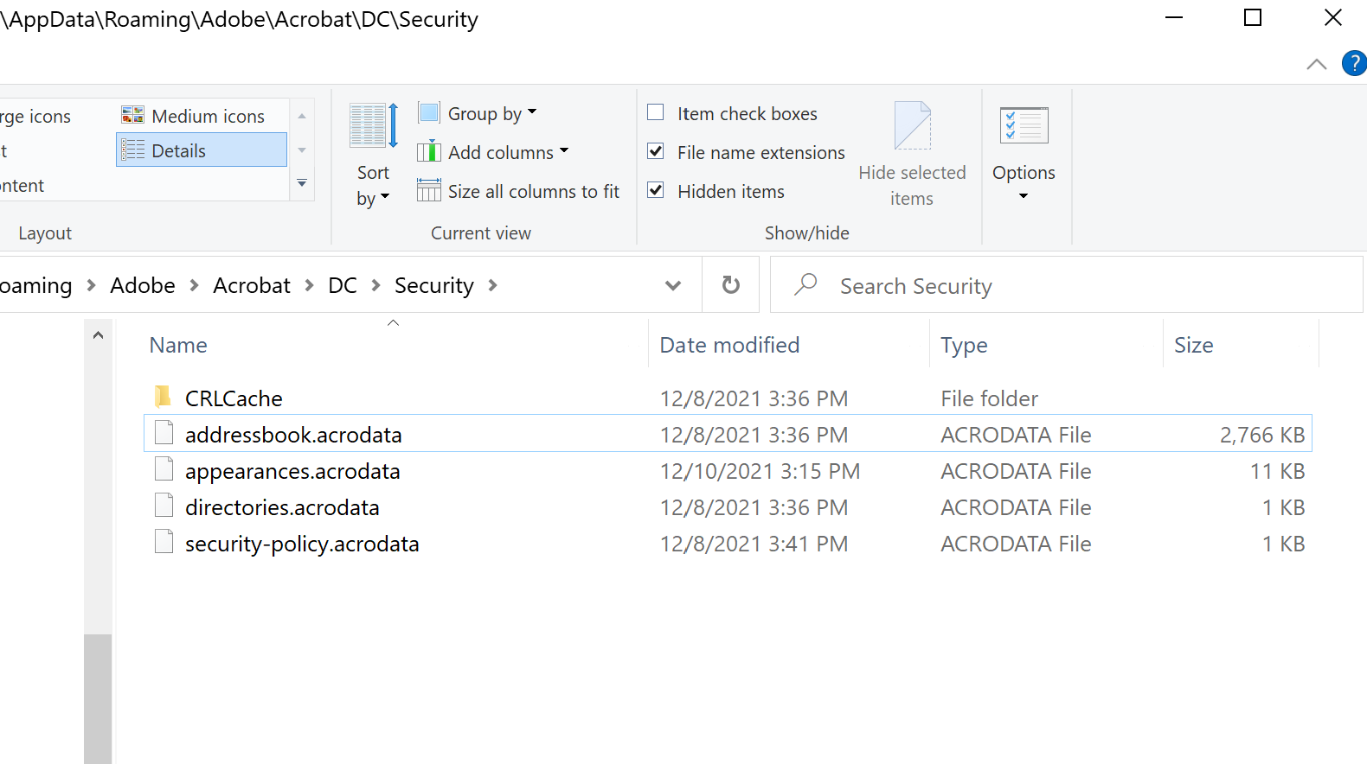Screen dimensions: 1367x764
Task: Click the refresh button beside address bar
Action: 731,285
